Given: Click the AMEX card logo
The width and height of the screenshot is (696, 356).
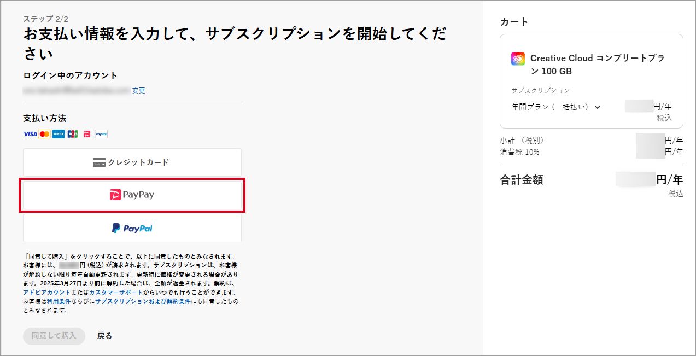Looking at the screenshot, I should [x=59, y=134].
